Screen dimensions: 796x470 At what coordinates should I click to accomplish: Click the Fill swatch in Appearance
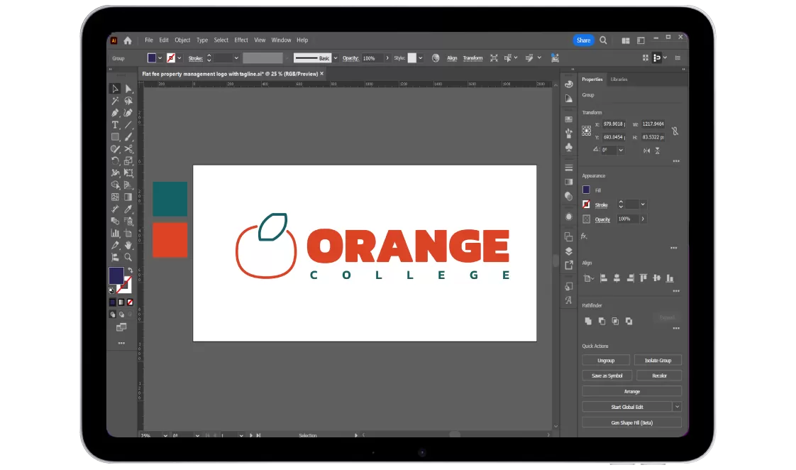(586, 190)
